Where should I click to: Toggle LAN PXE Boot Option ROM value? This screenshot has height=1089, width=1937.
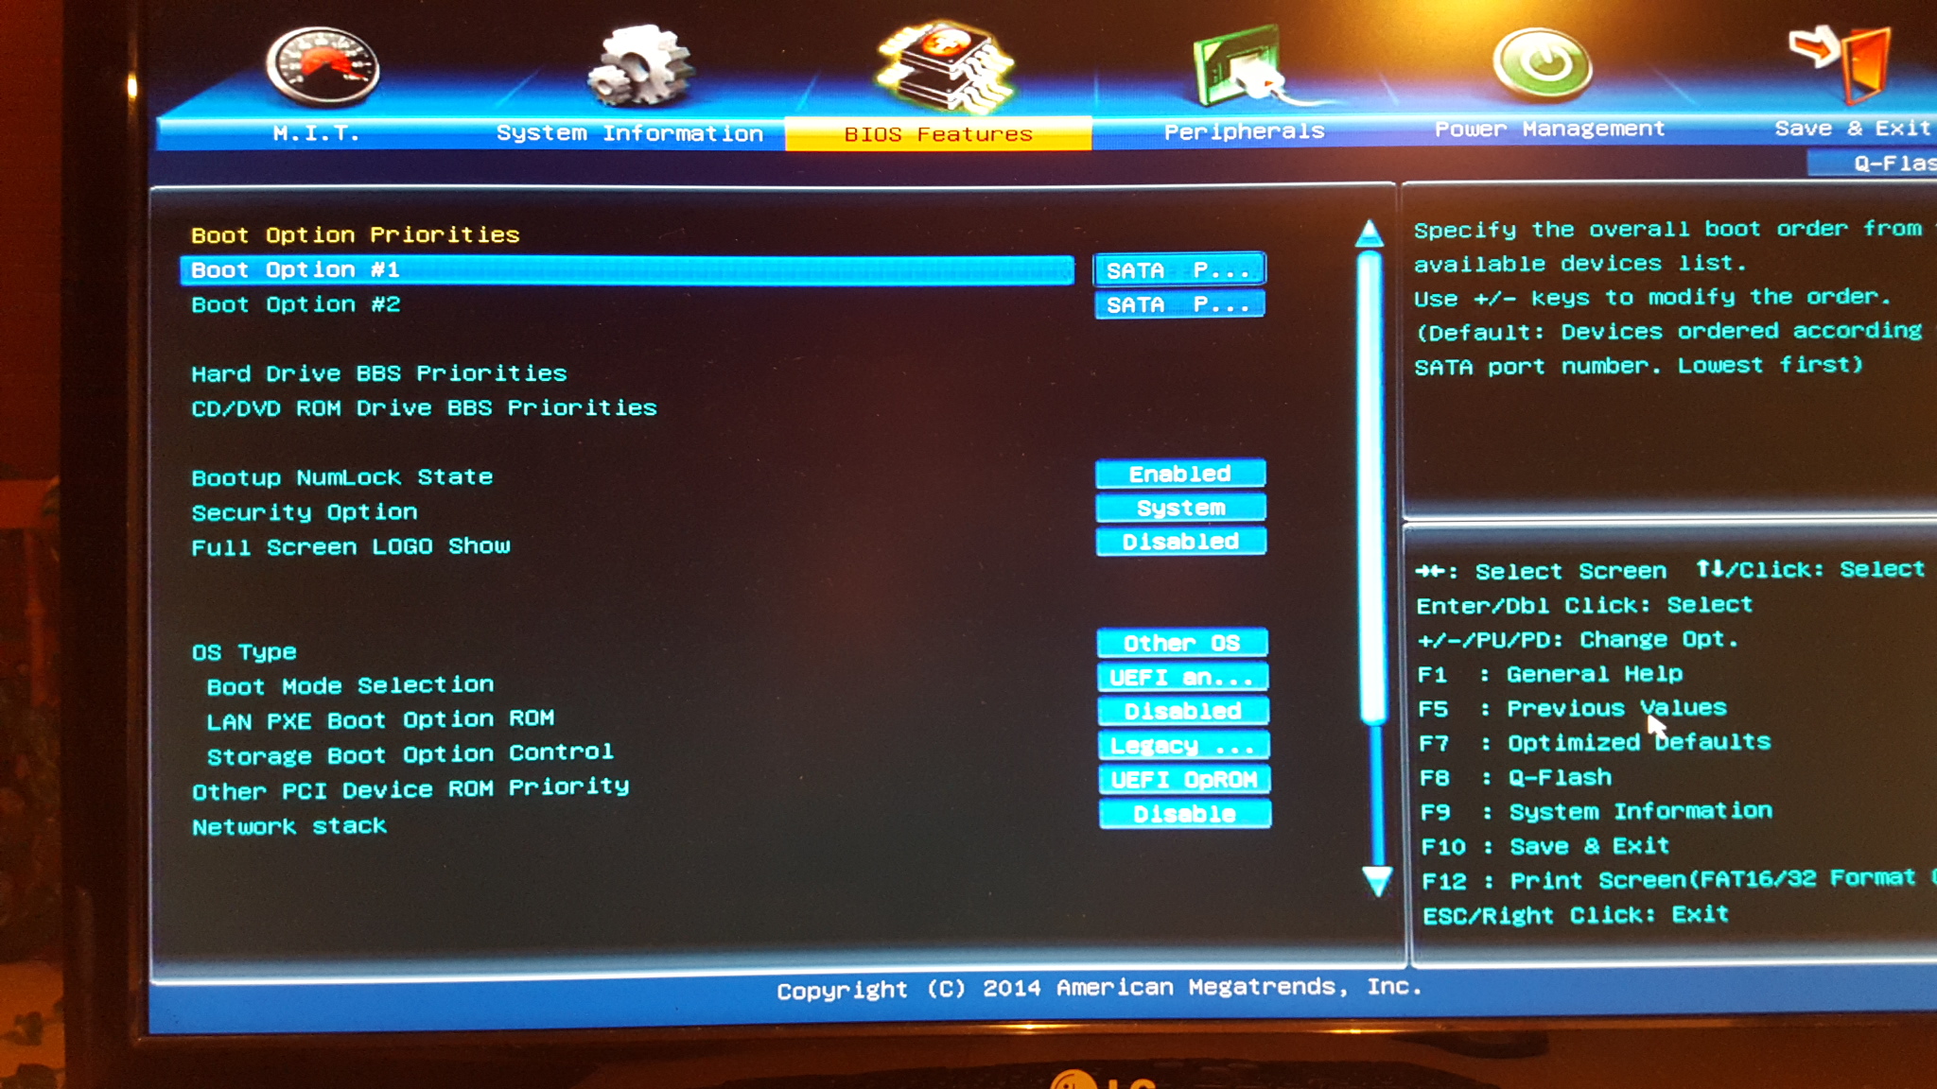click(x=1182, y=711)
